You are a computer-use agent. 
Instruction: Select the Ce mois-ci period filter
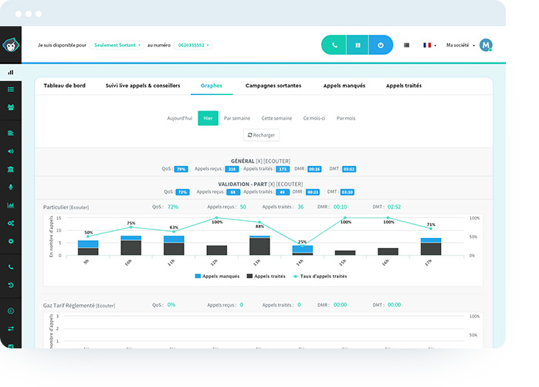tap(314, 118)
